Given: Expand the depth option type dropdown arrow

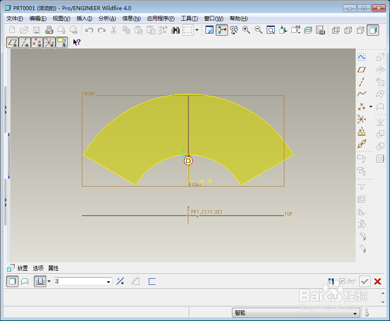Looking at the screenshot, I should coord(49,281).
